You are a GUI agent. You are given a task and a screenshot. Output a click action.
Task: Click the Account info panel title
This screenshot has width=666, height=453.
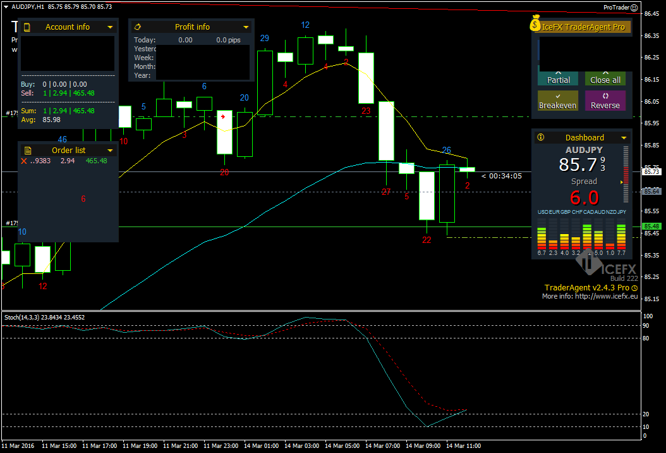pyautogui.click(x=68, y=27)
